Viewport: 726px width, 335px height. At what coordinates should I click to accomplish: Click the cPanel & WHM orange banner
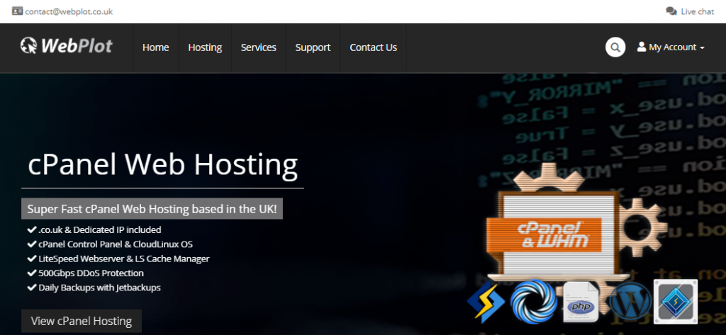coord(544,236)
